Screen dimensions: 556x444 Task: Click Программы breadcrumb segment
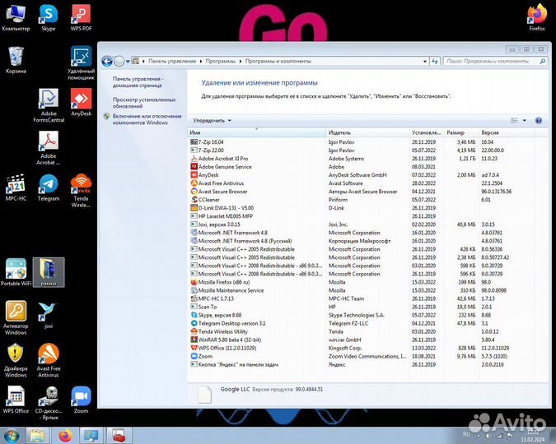click(221, 61)
